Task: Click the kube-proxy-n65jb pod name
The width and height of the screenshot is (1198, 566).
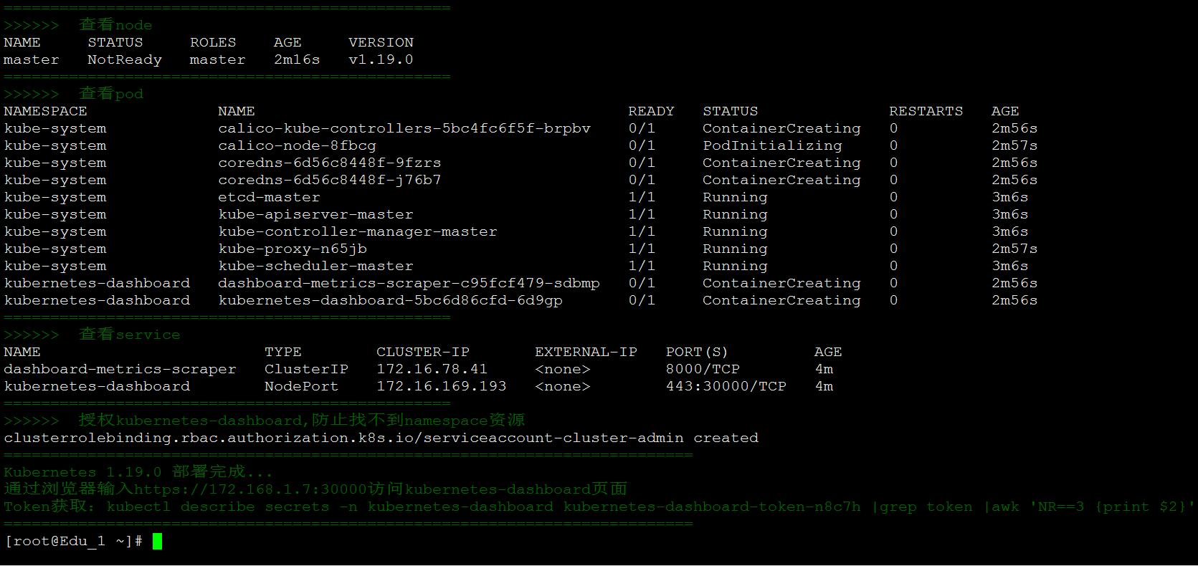Action: pyautogui.click(x=293, y=249)
